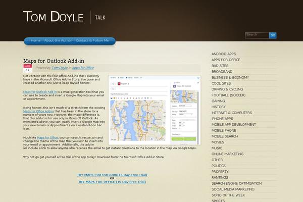Viewport: 303px width, 202px height.
Task: Open Contact & Follow Me page
Action: click(92, 40)
